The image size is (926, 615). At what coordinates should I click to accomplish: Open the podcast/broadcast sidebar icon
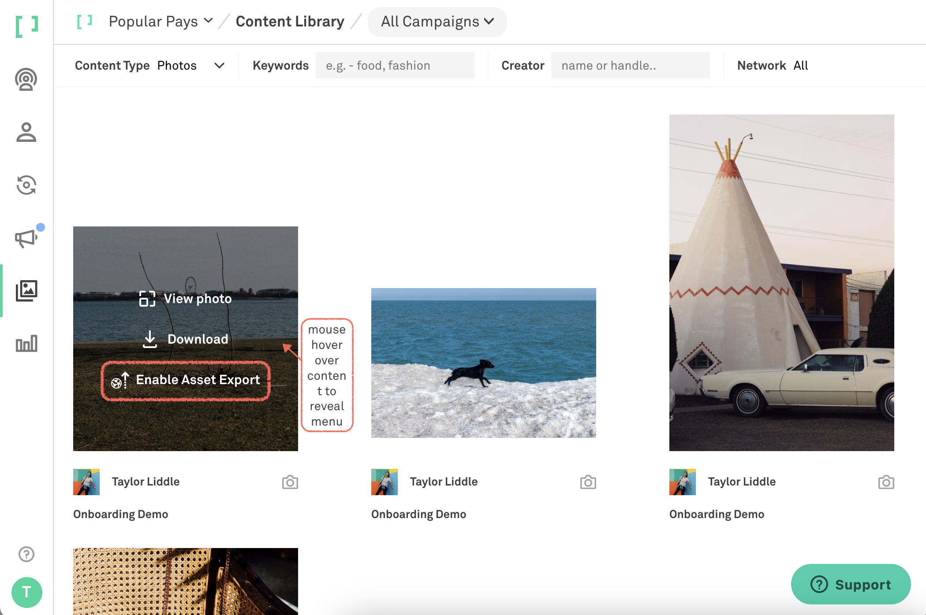(26, 79)
